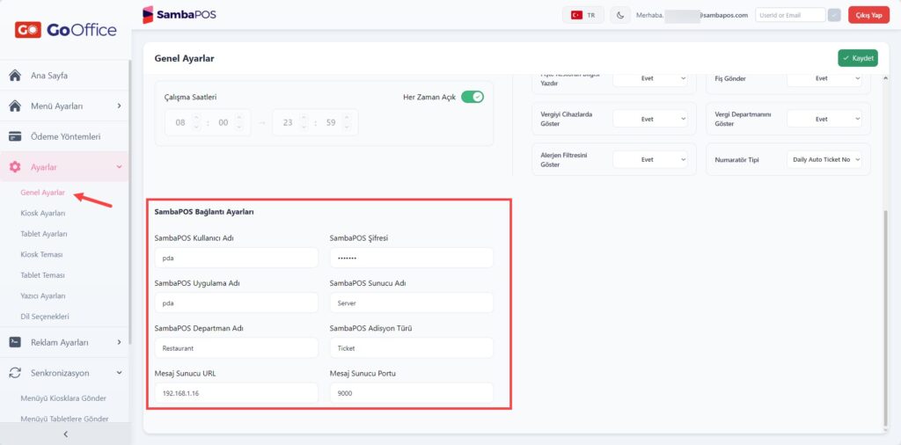Select the TR language switcher
Image resolution: width=901 pixels, height=445 pixels.
pos(583,16)
